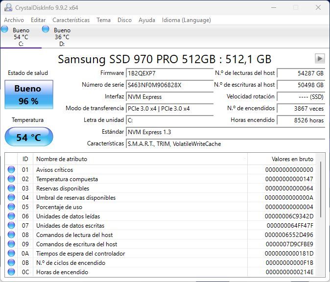The image size is (330, 282).
Task: Select raw value 00000006C9342D
Action: [289, 216]
